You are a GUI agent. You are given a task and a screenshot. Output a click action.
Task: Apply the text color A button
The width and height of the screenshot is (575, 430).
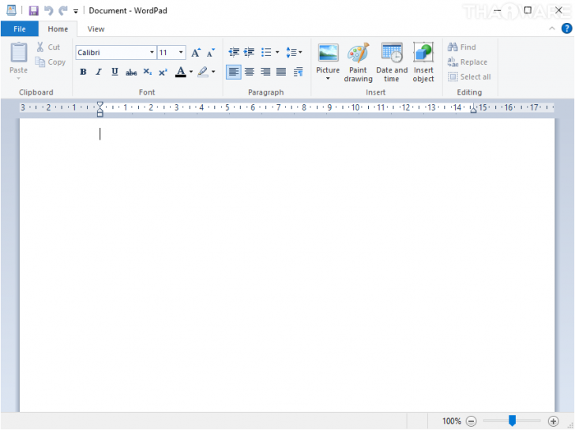[180, 72]
